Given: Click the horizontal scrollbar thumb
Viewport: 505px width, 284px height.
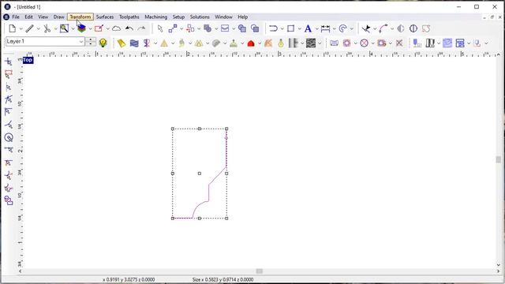Looking at the screenshot, I should (x=260, y=271).
